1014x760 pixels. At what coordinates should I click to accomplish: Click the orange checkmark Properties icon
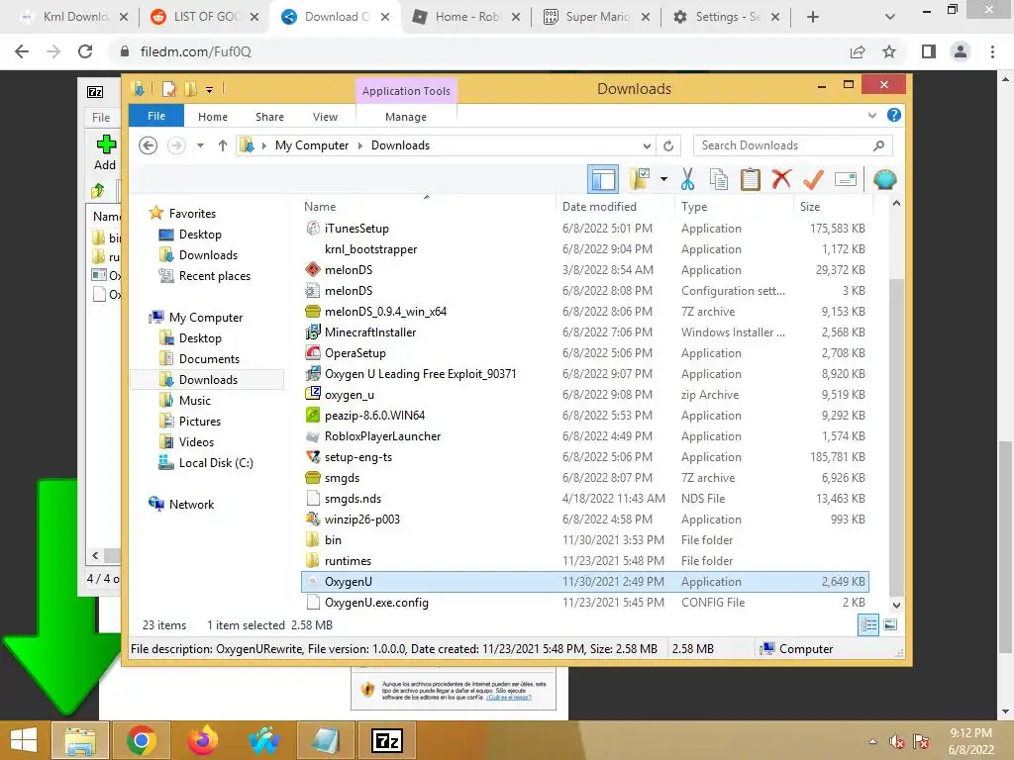813,179
